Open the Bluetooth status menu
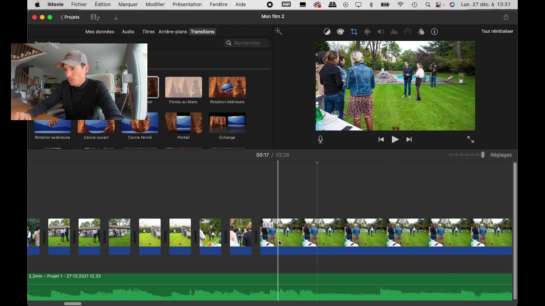The width and height of the screenshot is (545, 306). (371, 5)
